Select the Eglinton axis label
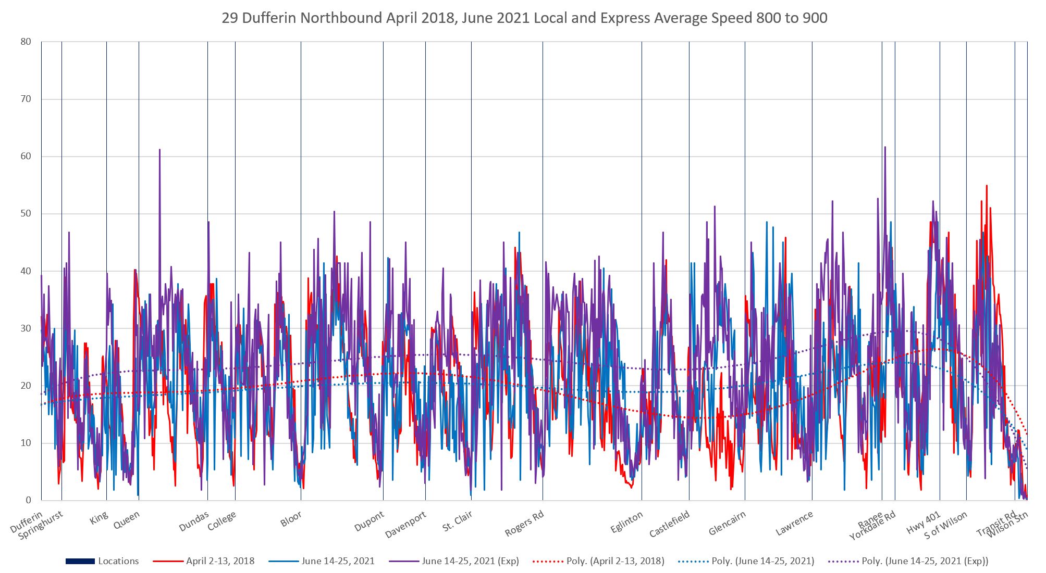 627,522
